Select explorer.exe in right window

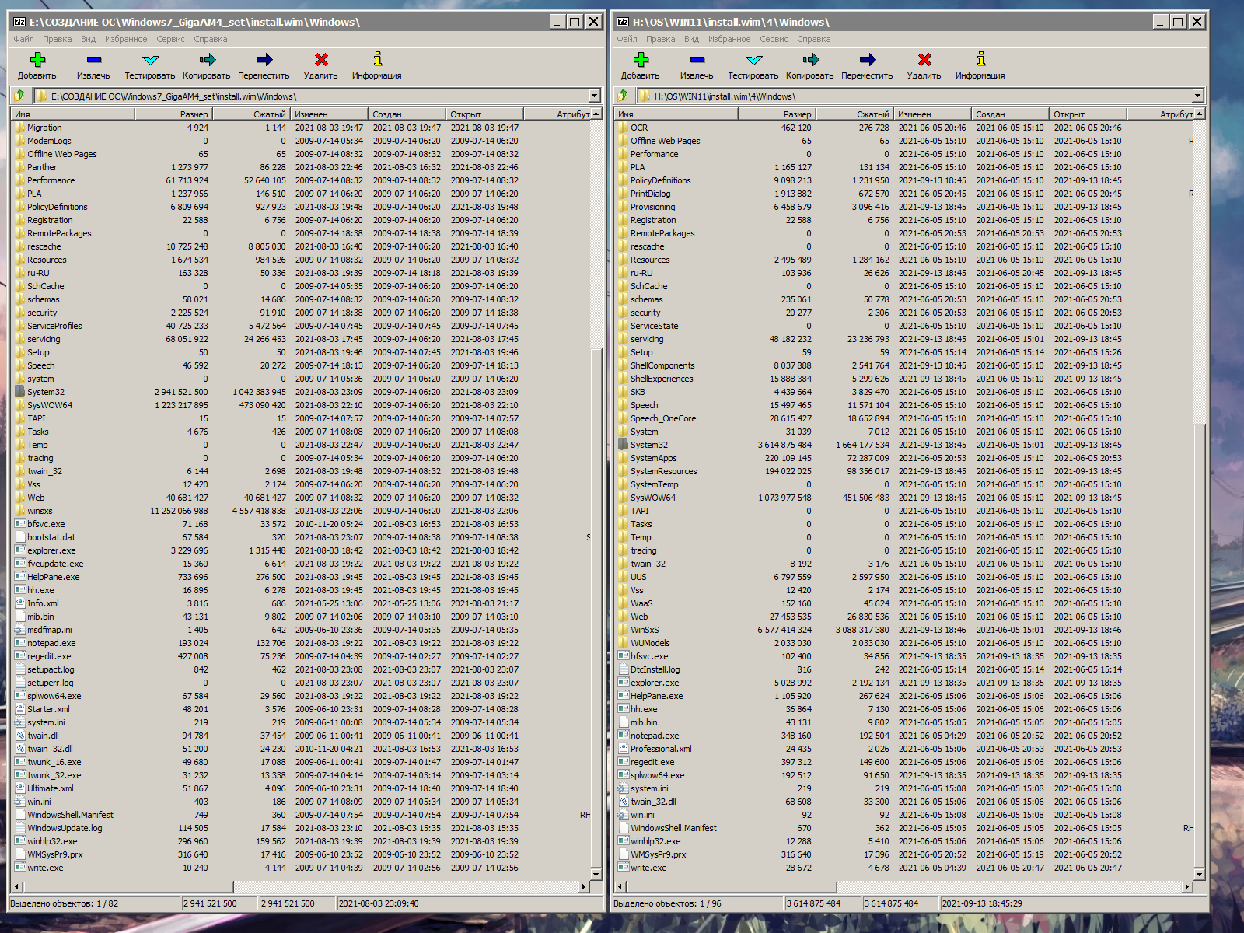coord(655,683)
